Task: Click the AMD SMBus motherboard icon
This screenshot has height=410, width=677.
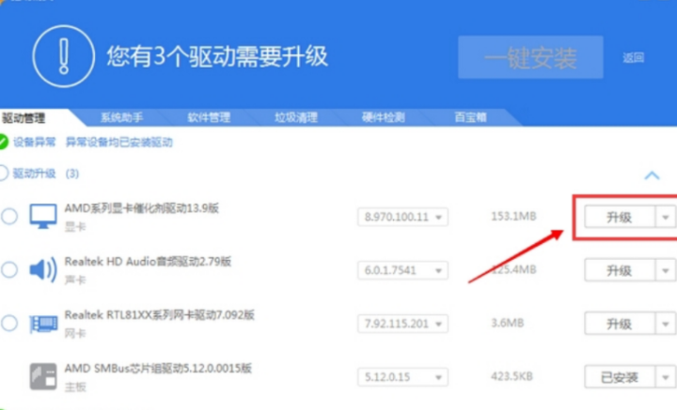Action: click(x=43, y=376)
